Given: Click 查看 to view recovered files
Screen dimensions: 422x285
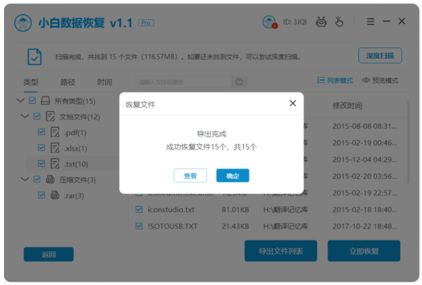Looking at the screenshot, I should tap(190, 176).
